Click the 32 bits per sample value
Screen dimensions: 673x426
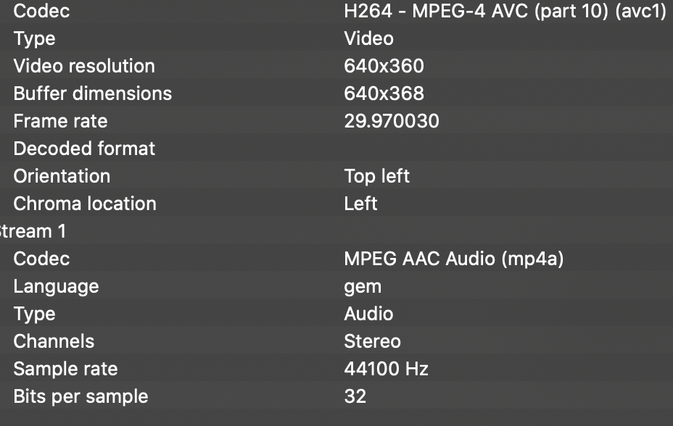pyautogui.click(x=355, y=396)
